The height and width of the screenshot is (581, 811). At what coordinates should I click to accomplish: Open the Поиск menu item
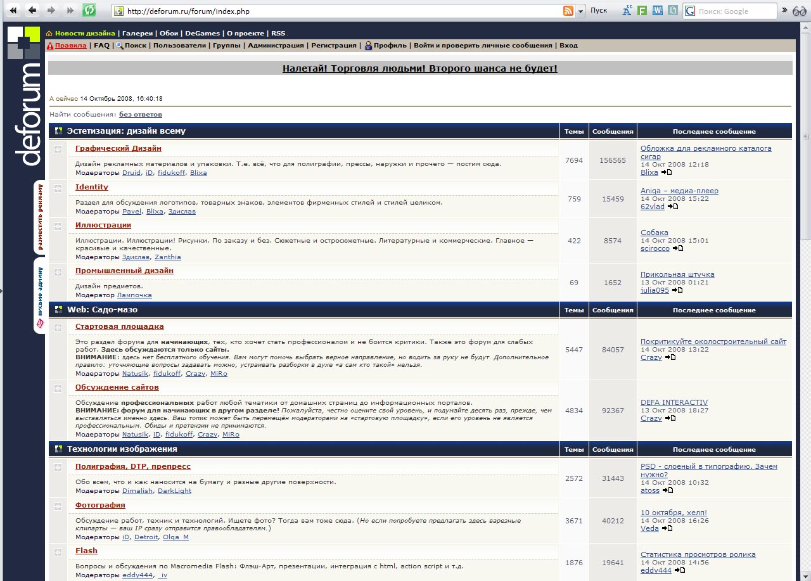click(x=135, y=46)
